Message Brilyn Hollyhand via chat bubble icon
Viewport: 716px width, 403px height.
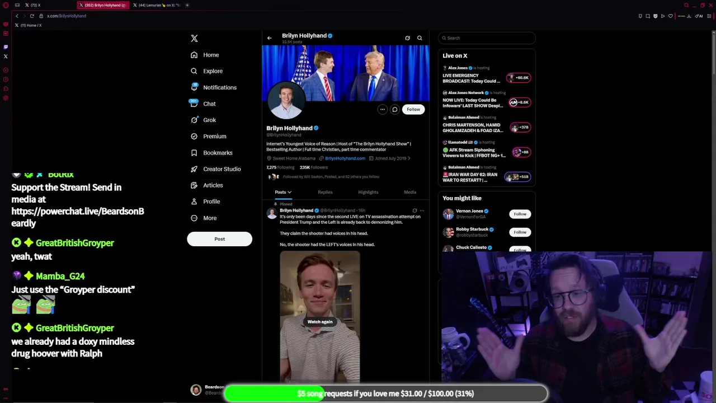395,110
